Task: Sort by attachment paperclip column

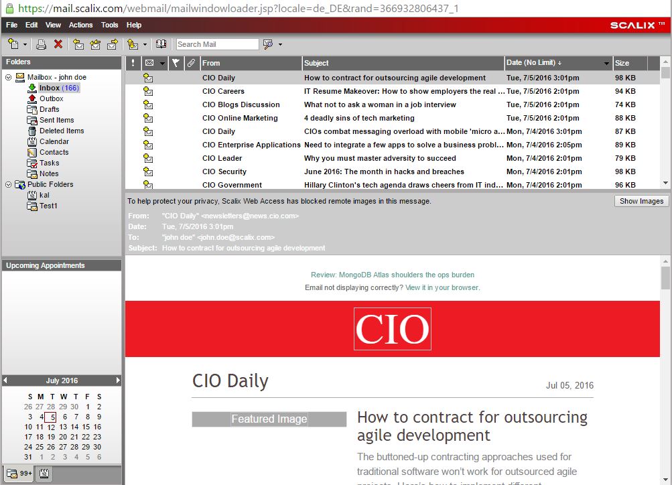Action: click(x=191, y=63)
